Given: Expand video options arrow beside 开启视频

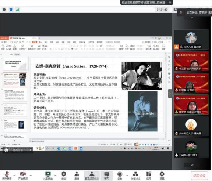Looking at the screenshot, I should click(31, 175).
